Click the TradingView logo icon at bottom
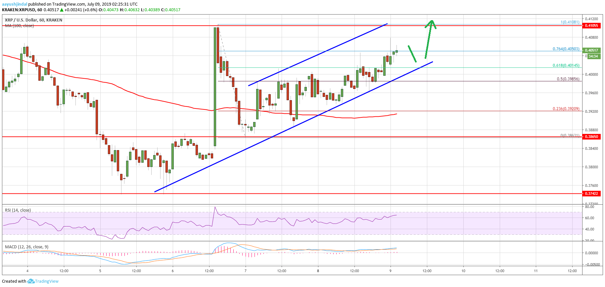Image resolution: width=605 pixels, height=287 pixels. coord(31,281)
